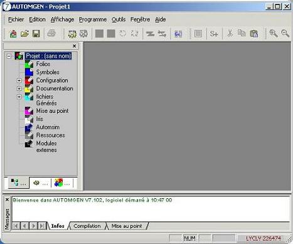Click the zoom out magnifier icon
The image size is (293, 244).
[285, 33]
